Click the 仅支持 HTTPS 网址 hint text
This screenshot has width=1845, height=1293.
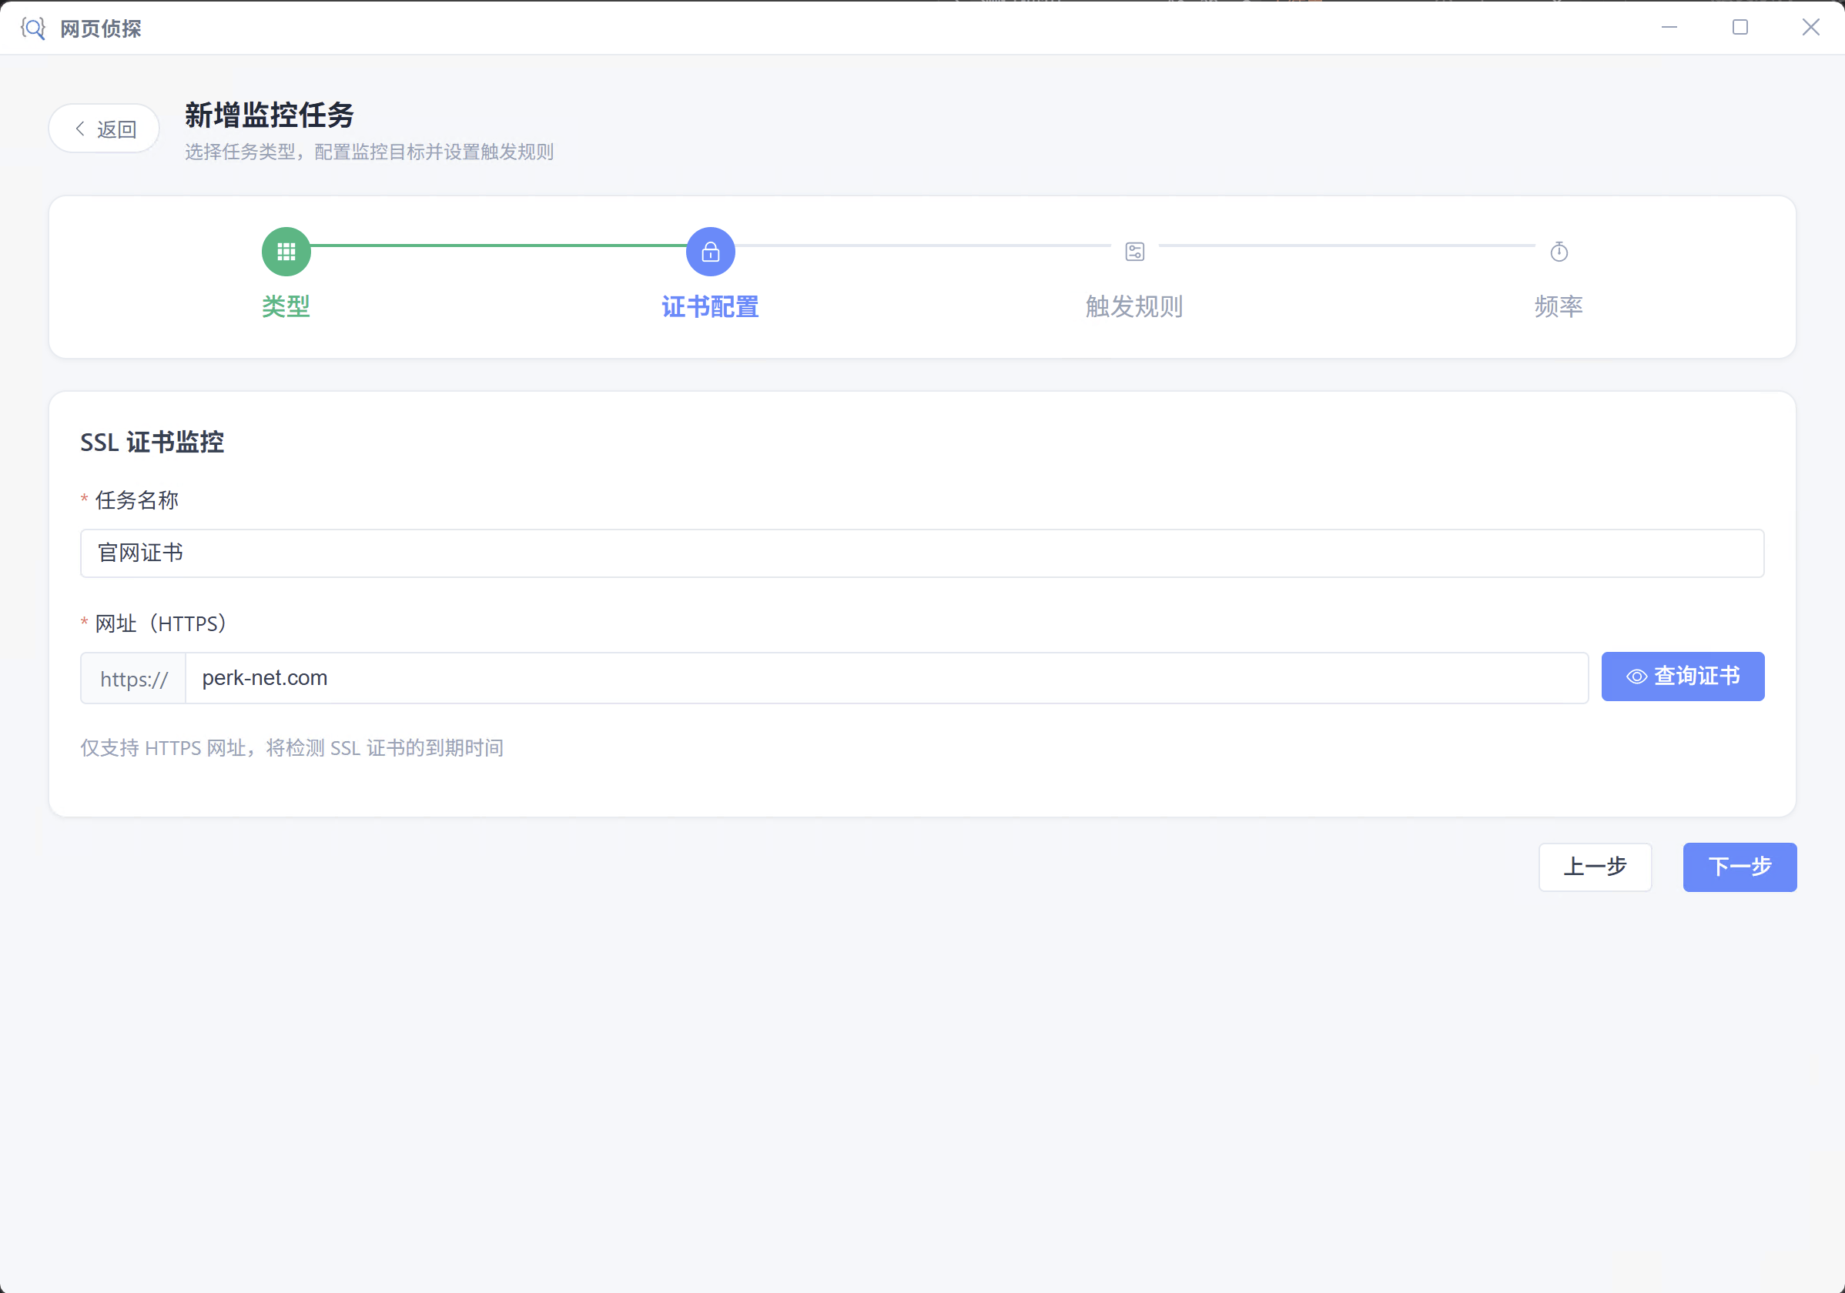click(x=292, y=747)
